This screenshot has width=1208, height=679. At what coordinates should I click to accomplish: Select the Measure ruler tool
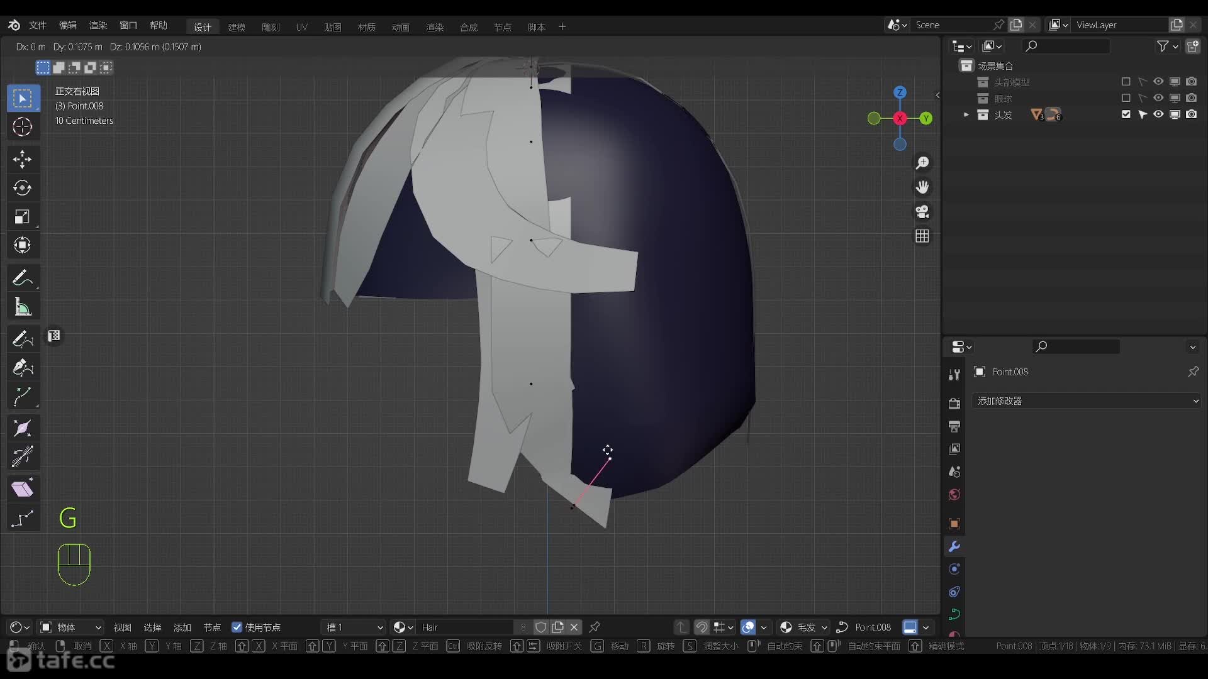click(x=23, y=307)
